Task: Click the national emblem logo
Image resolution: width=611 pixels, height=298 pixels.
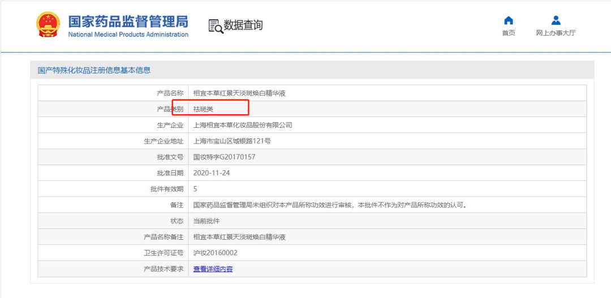Action: (x=48, y=24)
